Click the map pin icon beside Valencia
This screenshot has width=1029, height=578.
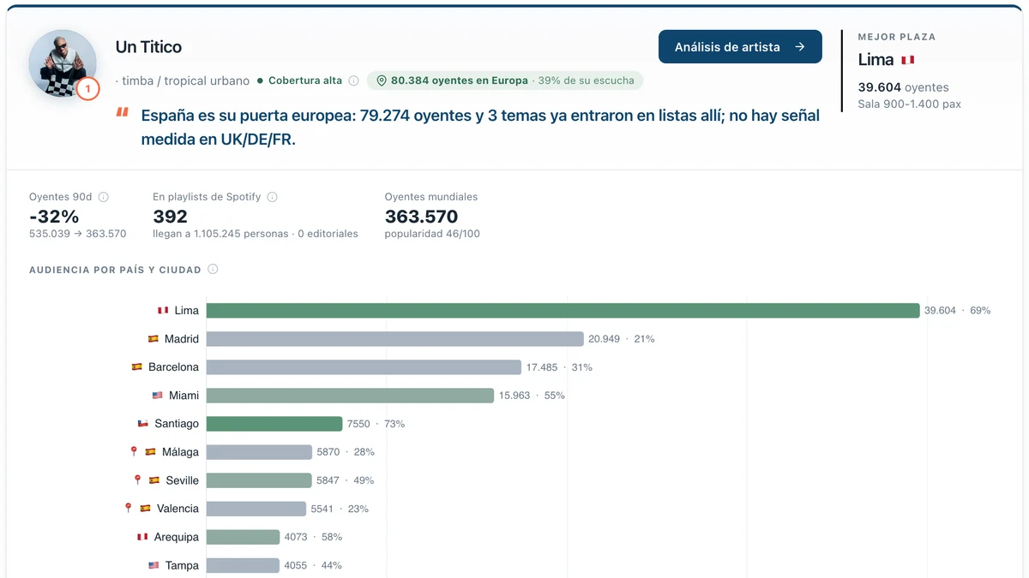(x=129, y=508)
